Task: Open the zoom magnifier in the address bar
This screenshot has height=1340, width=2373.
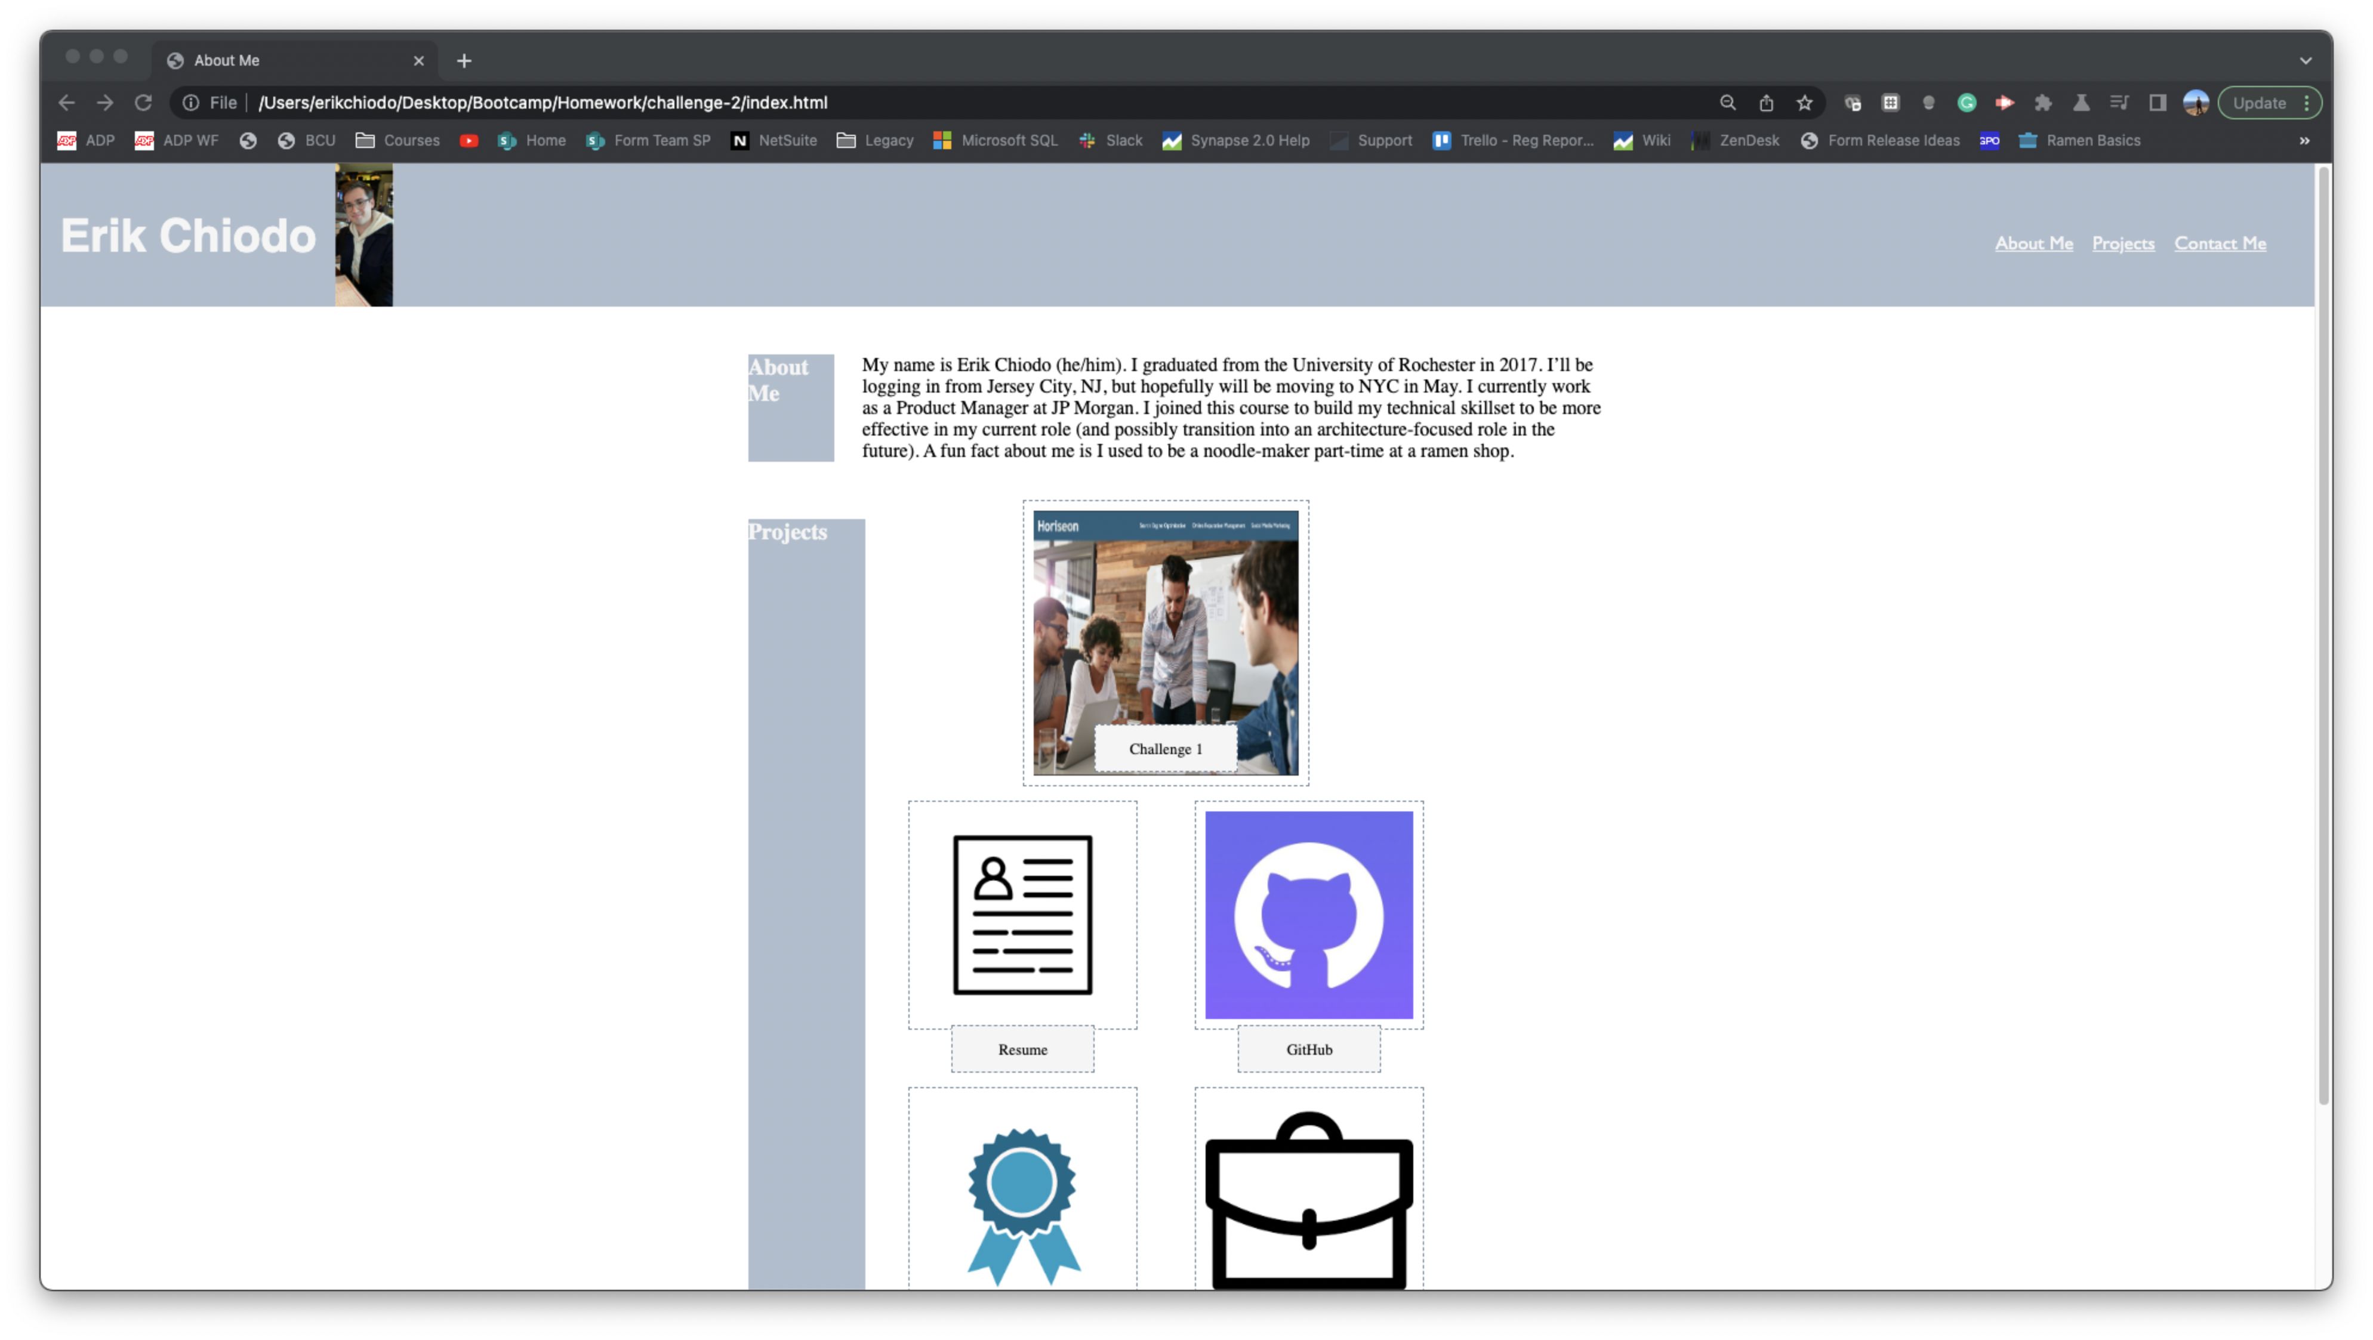Action: click(x=1728, y=102)
